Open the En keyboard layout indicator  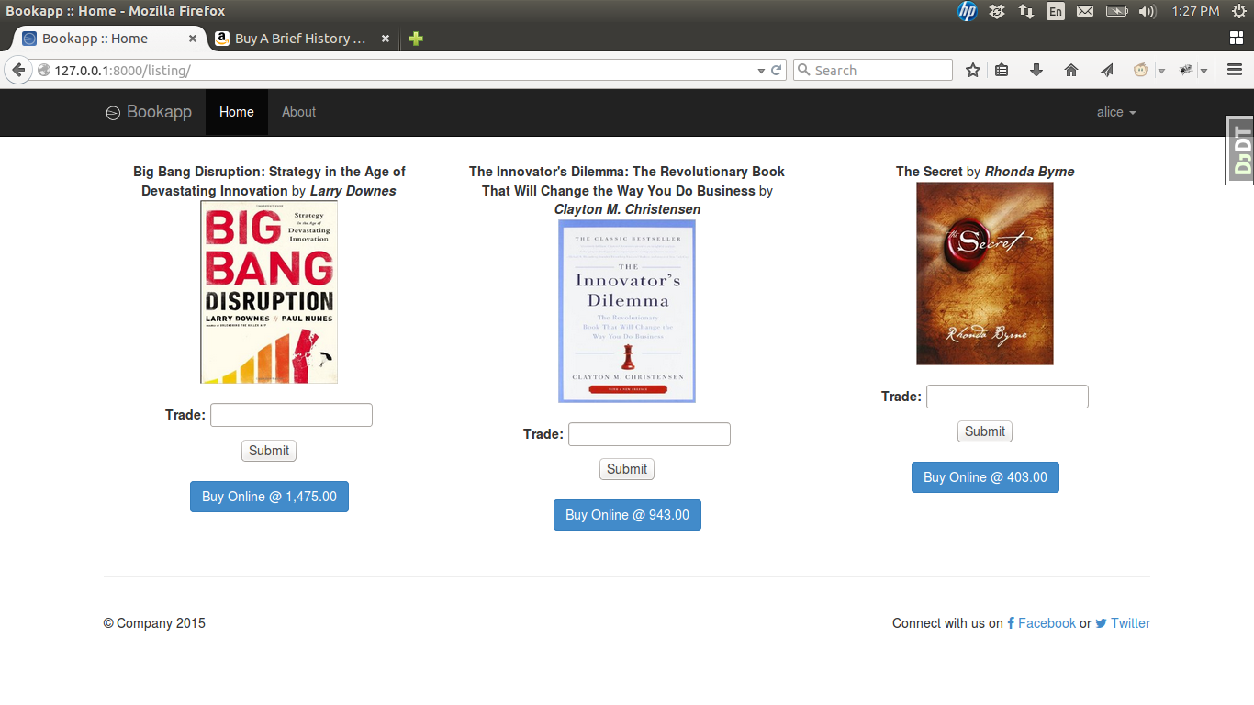pos(1056,11)
